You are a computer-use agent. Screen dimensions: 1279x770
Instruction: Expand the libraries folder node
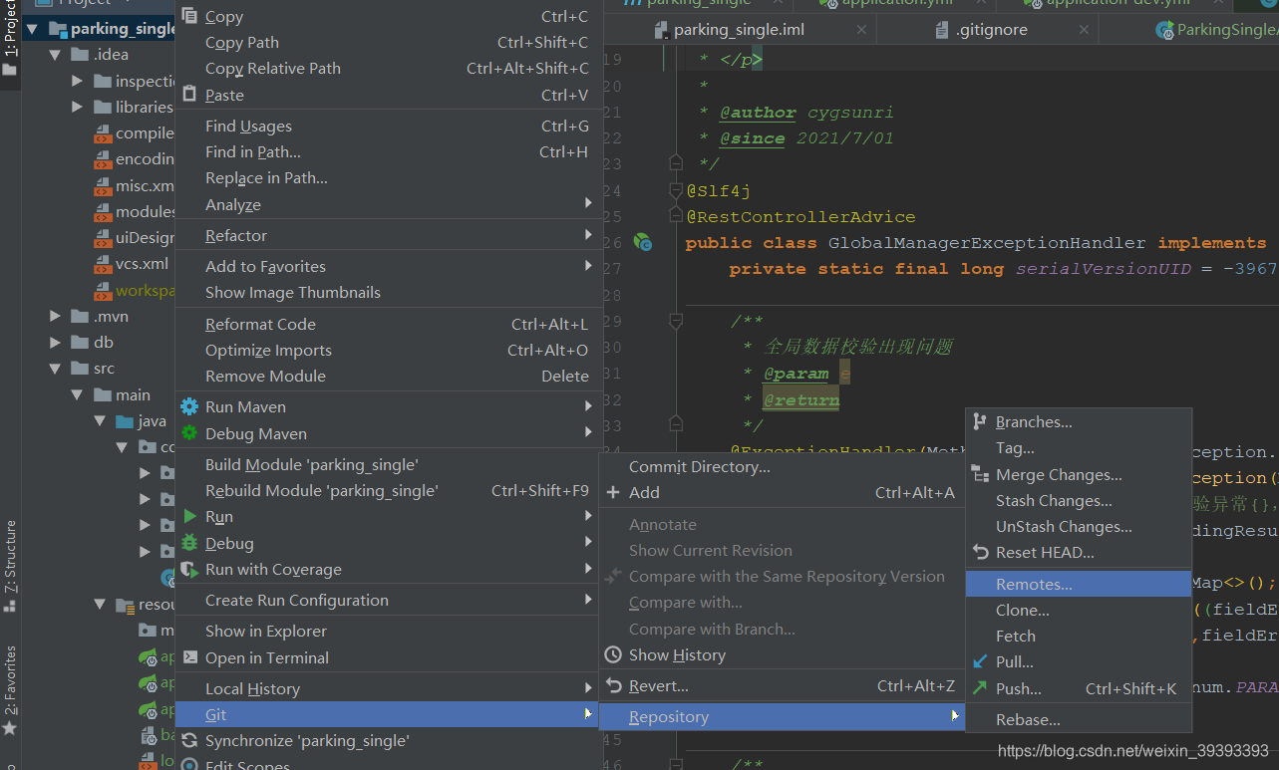[x=79, y=107]
